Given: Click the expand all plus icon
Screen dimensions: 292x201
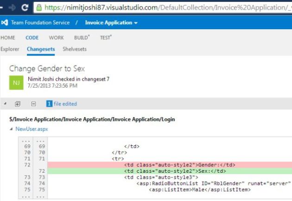Looking at the screenshot, I should click(x=18, y=104).
